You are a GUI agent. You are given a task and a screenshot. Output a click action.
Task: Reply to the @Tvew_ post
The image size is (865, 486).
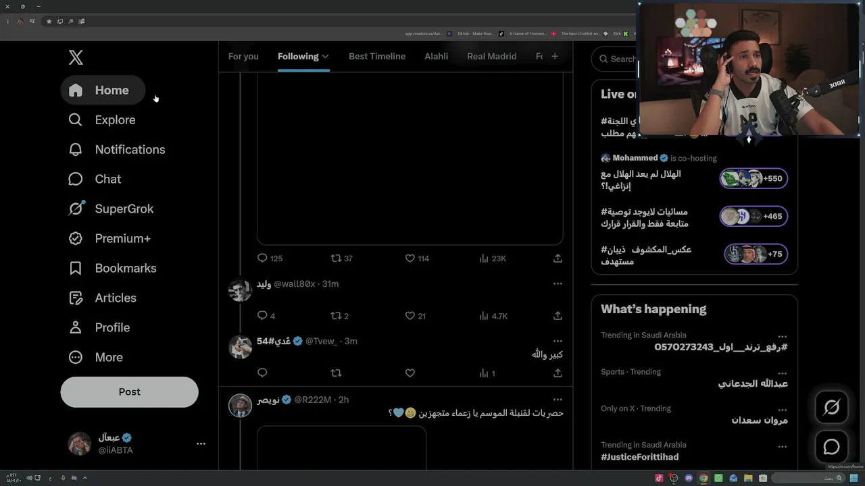[263, 373]
